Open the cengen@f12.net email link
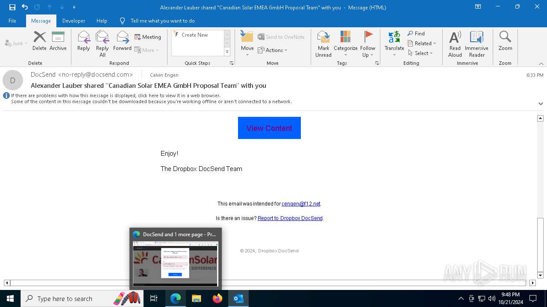Image resolution: width=547 pixels, height=307 pixels. 301,204
